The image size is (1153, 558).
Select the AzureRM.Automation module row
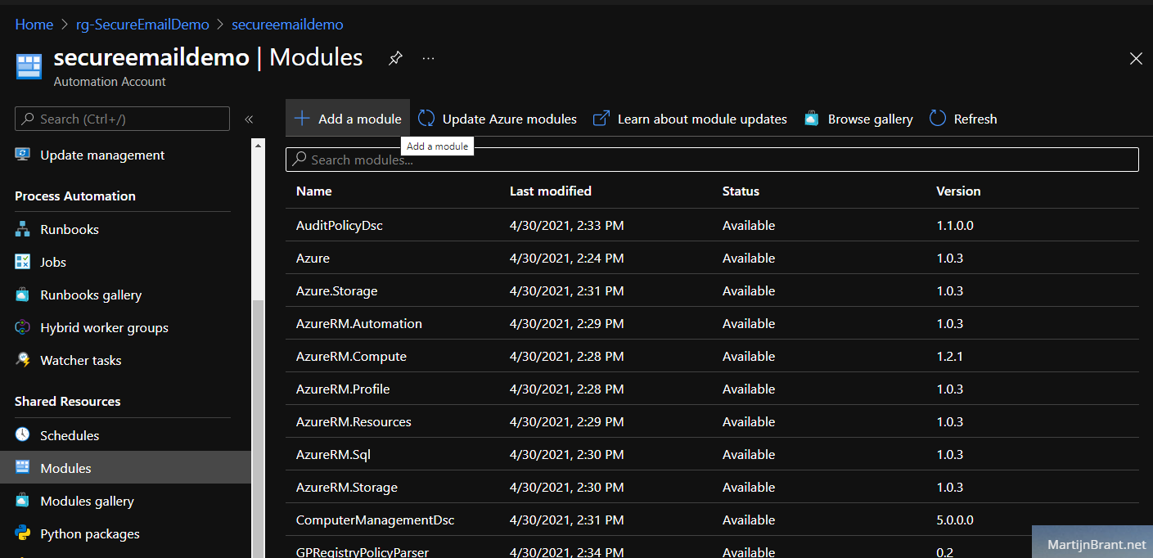[x=712, y=323]
